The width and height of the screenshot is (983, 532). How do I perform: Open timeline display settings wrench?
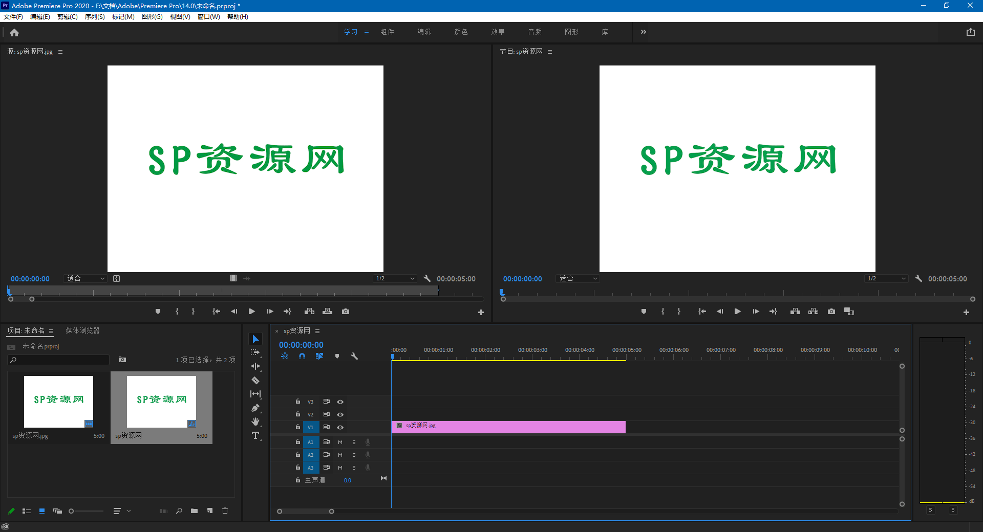354,356
